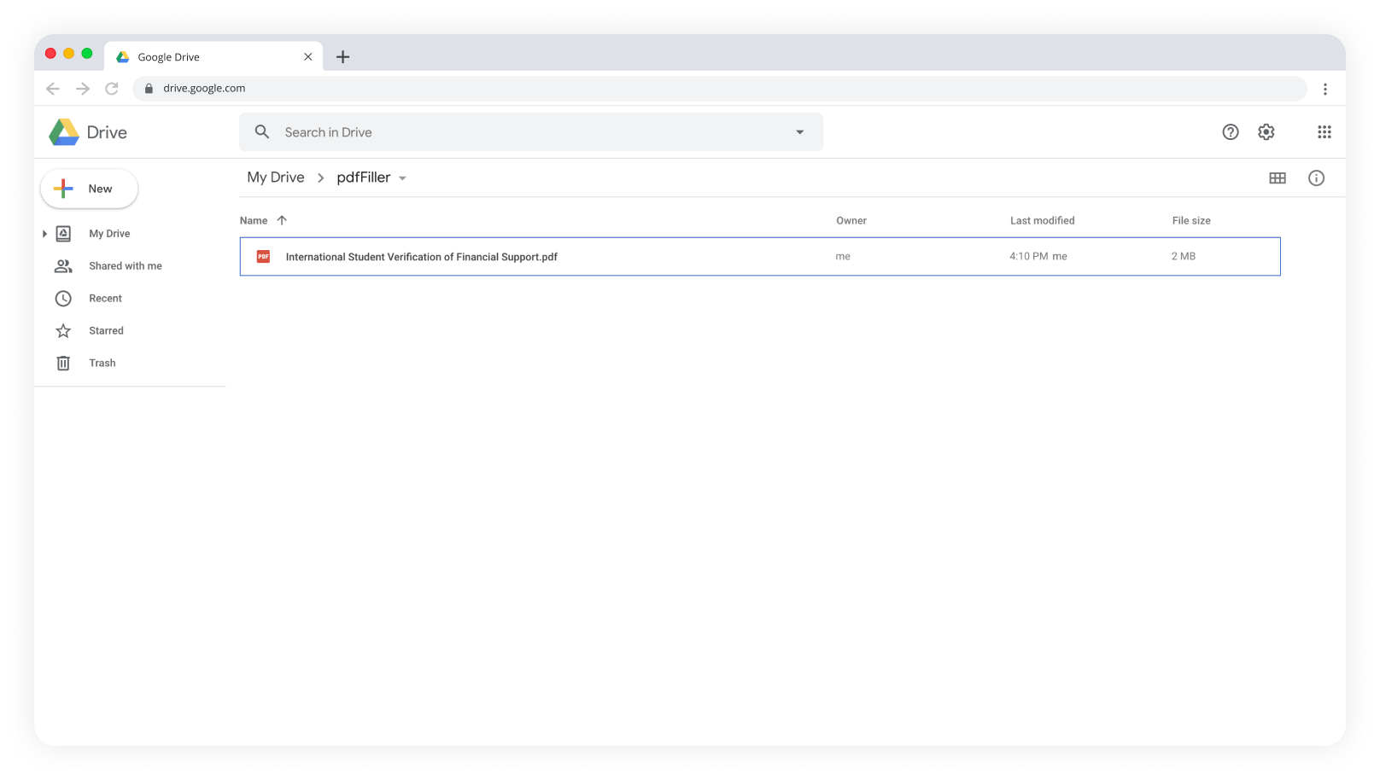
Task: Click My Drive in the breadcrumb
Action: [x=275, y=177]
